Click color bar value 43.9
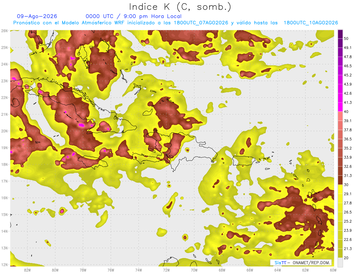 348,84
